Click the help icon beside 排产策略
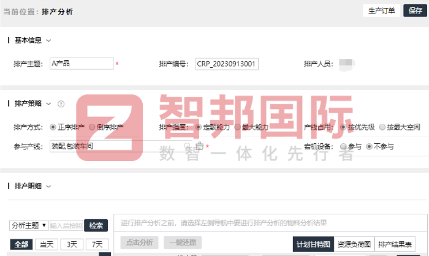This screenshot has height=256, width=429. [x=61, y=104]
